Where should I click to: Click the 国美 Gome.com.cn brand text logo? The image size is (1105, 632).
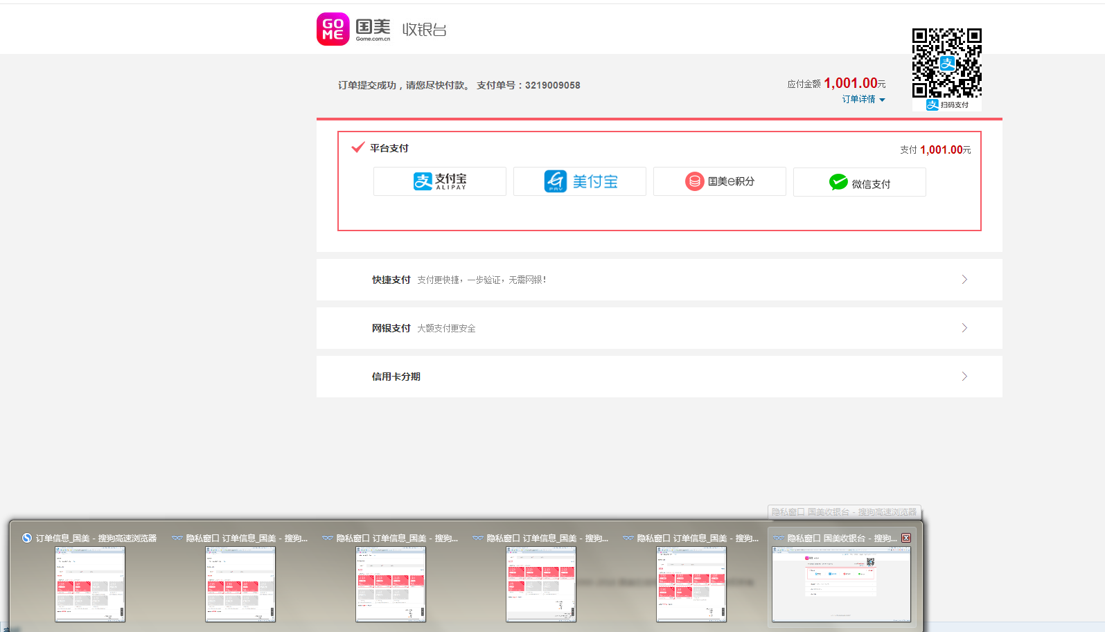[373, 30]
